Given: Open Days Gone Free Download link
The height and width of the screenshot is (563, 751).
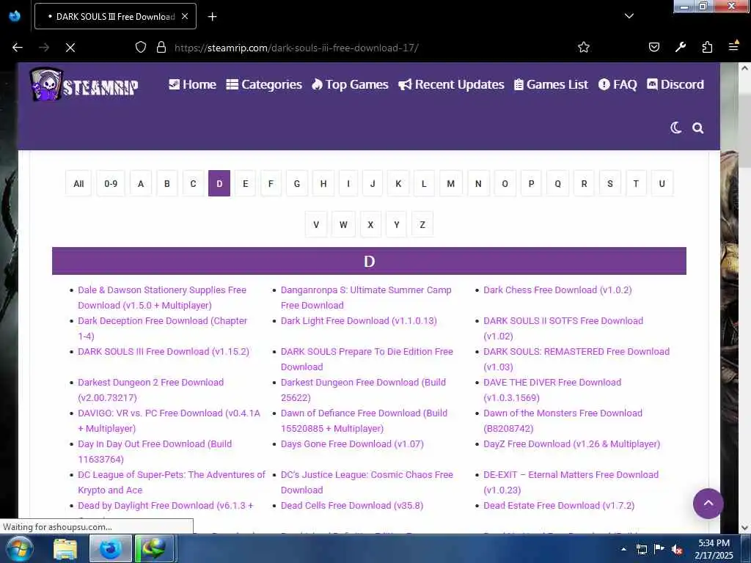Looking at the screenshot, I should click(x=352, y=444).
